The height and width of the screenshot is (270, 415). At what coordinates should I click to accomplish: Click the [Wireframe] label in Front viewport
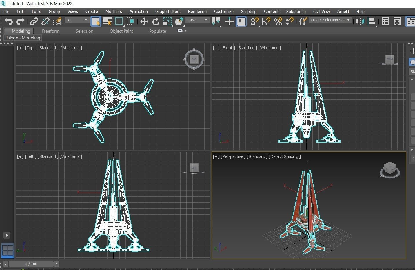(x=270, y=48)
